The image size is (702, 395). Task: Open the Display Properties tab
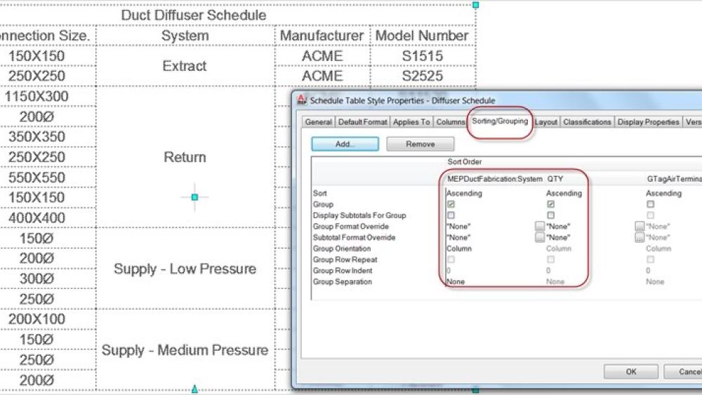coord(648,121)
